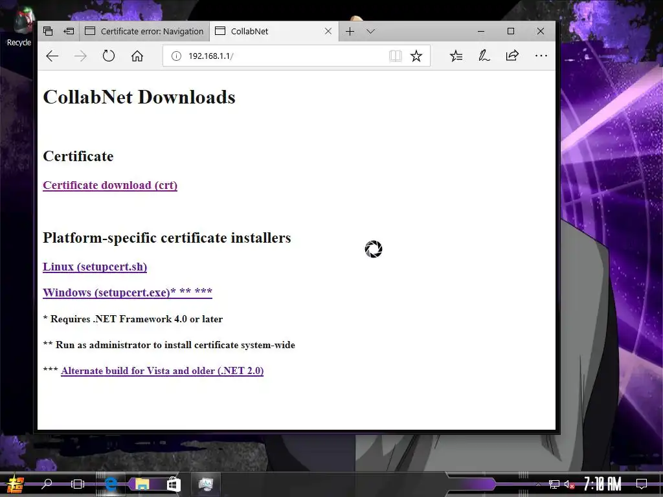Open the tabs you've set aside icon
This screenshot has height=497, width=663.
pyautogui.click(x=48, y=31)
